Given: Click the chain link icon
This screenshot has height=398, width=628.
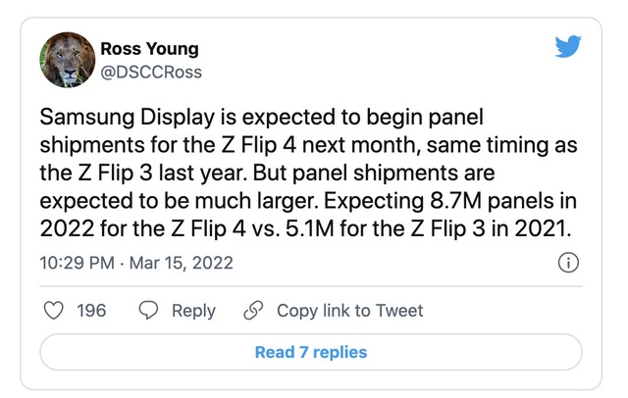Looking at the screenshot, I should (x=253, y=311).
